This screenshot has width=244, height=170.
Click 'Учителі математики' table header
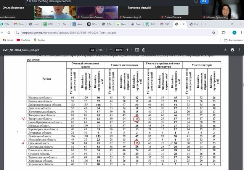coord(124,65)
